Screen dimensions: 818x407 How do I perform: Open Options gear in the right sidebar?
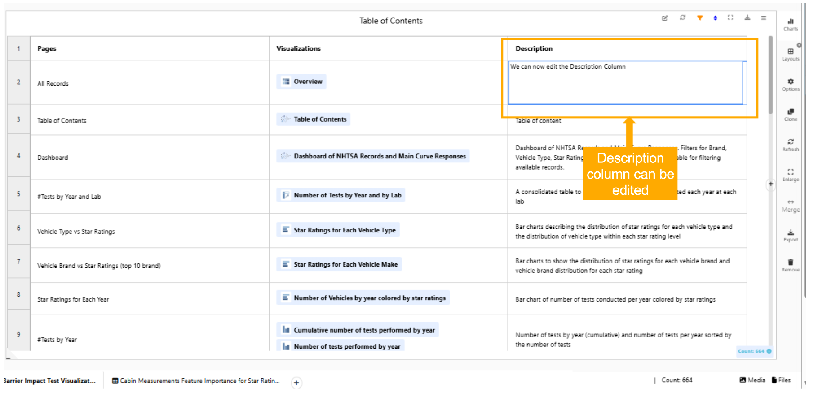click(x=791, y=84)
